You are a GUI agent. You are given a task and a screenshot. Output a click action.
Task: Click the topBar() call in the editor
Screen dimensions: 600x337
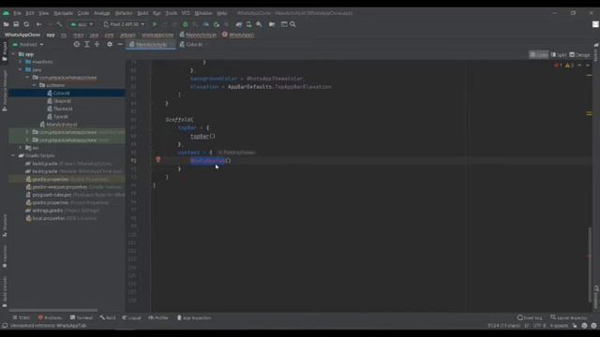click(x=202, y=137)
